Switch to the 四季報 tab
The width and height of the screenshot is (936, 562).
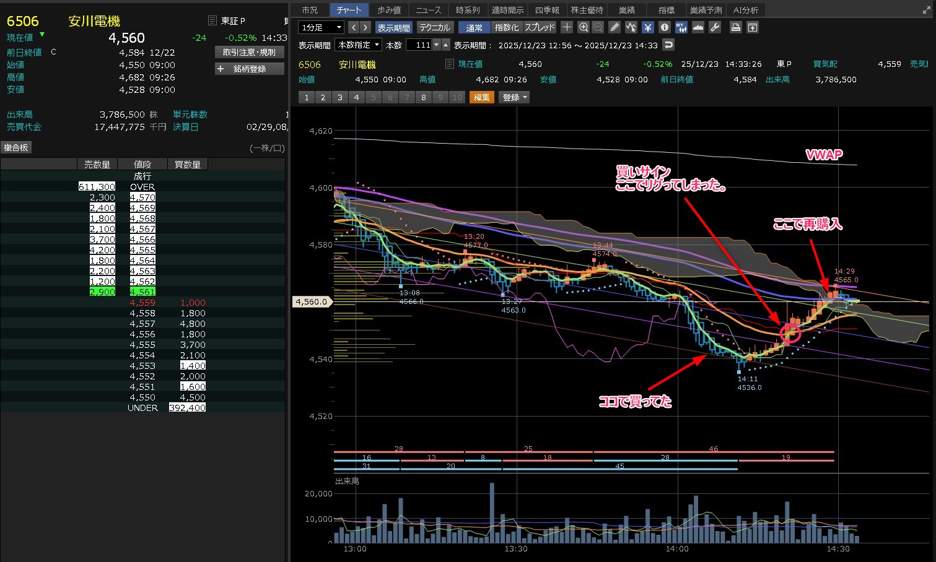[547, 10]
